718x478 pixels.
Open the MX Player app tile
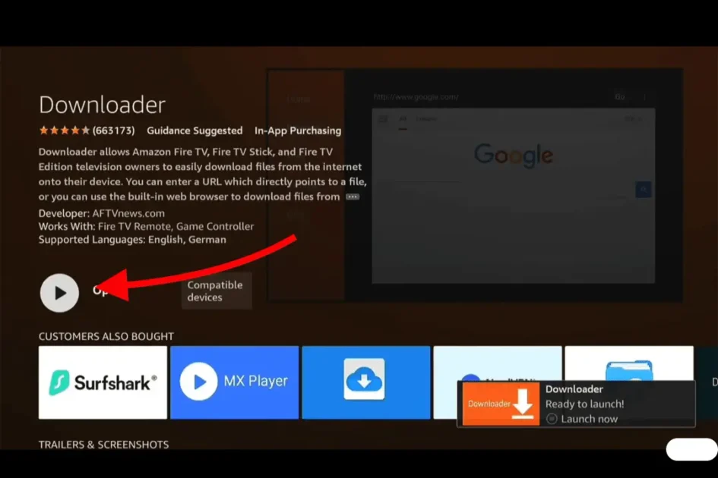point(234,382)
